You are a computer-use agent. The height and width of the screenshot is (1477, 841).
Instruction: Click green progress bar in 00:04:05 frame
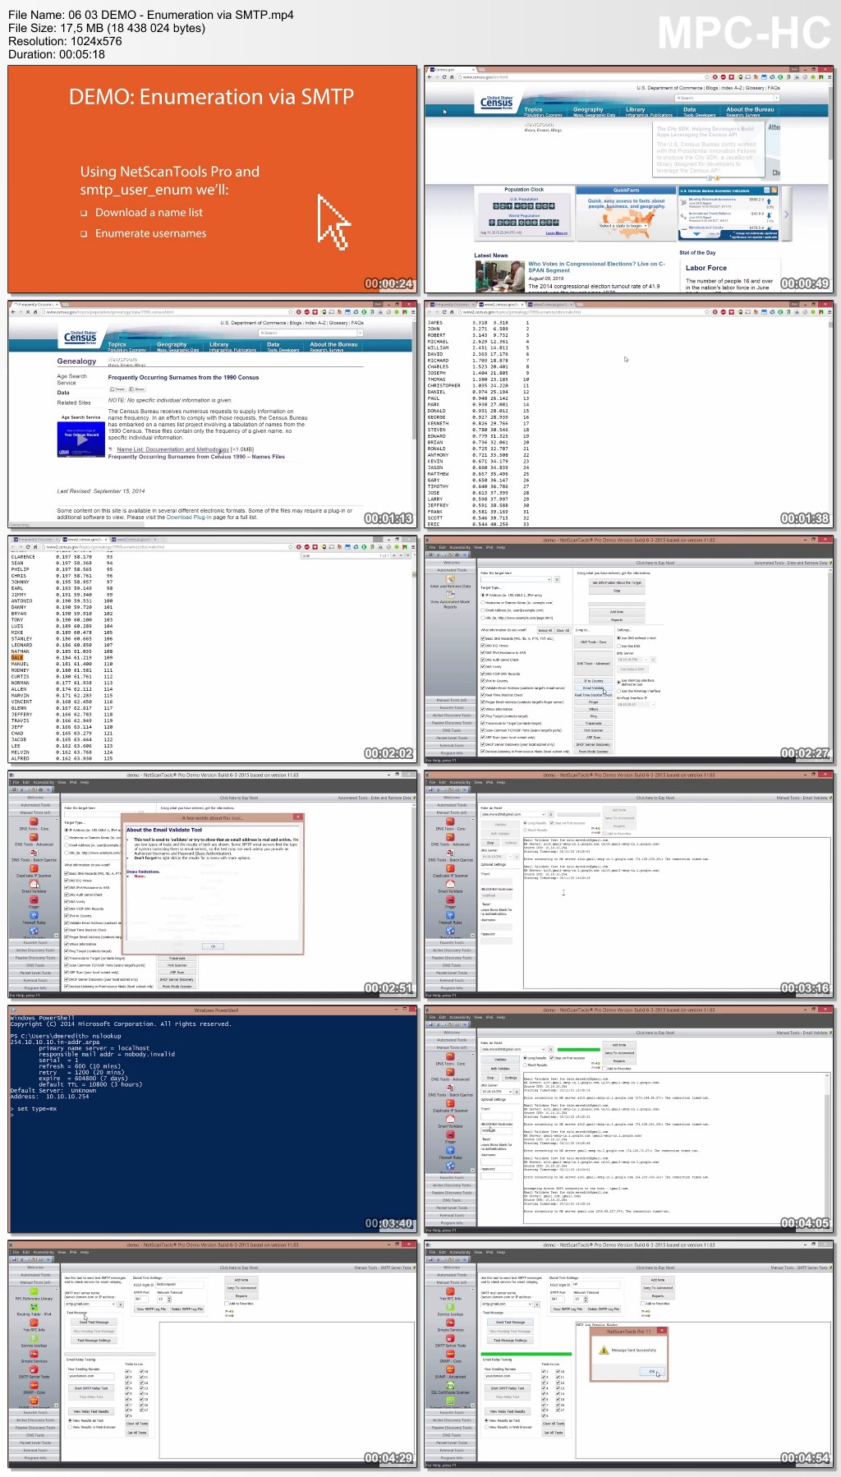[x=579, y=1049]
